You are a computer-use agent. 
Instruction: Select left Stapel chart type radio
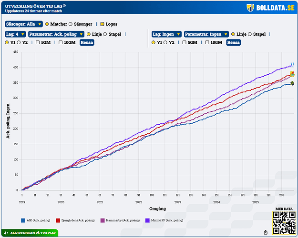point(105,34)
